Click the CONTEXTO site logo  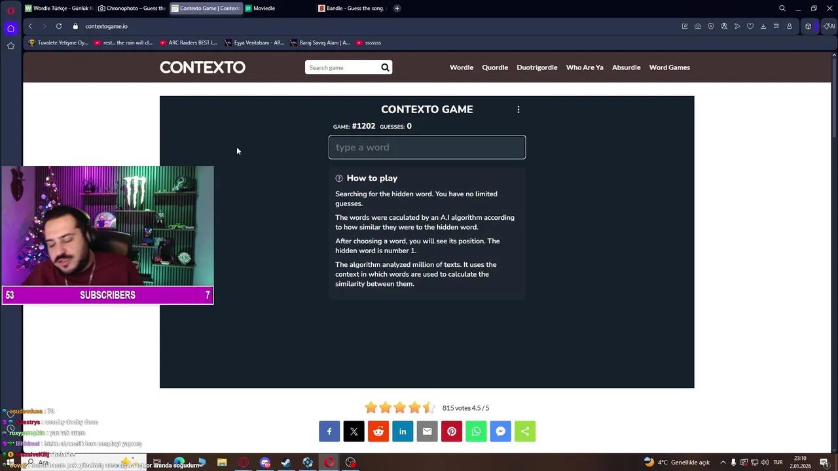pyautogui.click(x=202, y=67)
